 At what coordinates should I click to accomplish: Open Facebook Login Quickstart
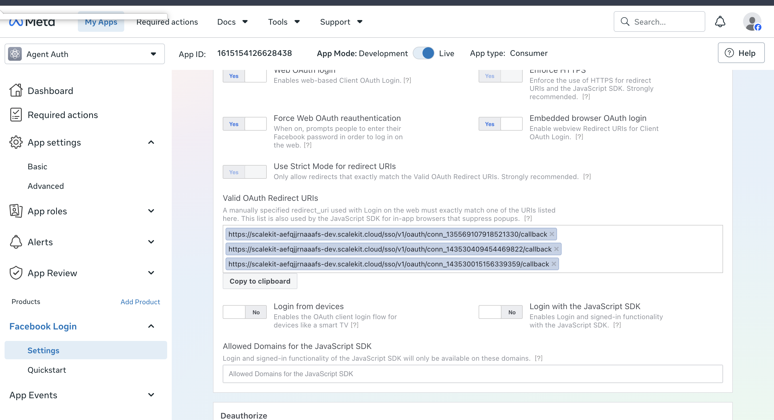[x=47, y=370]
